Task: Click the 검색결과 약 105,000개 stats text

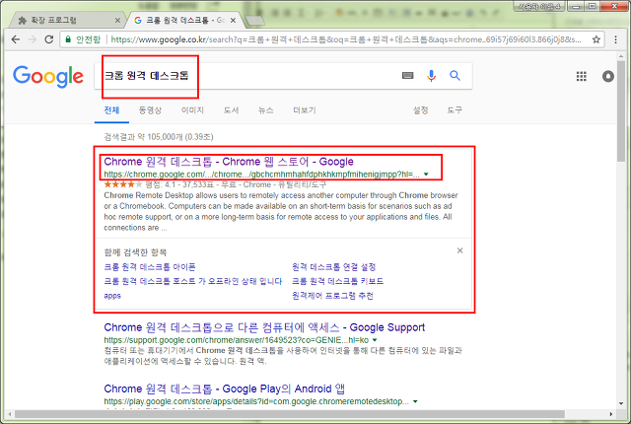Action: tap(159, 137)
